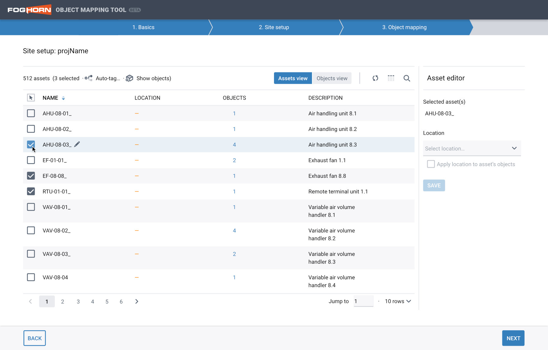548x350 pixels.
Task: Click the Show objects cube icon
Action: click(x=129, y=78)
